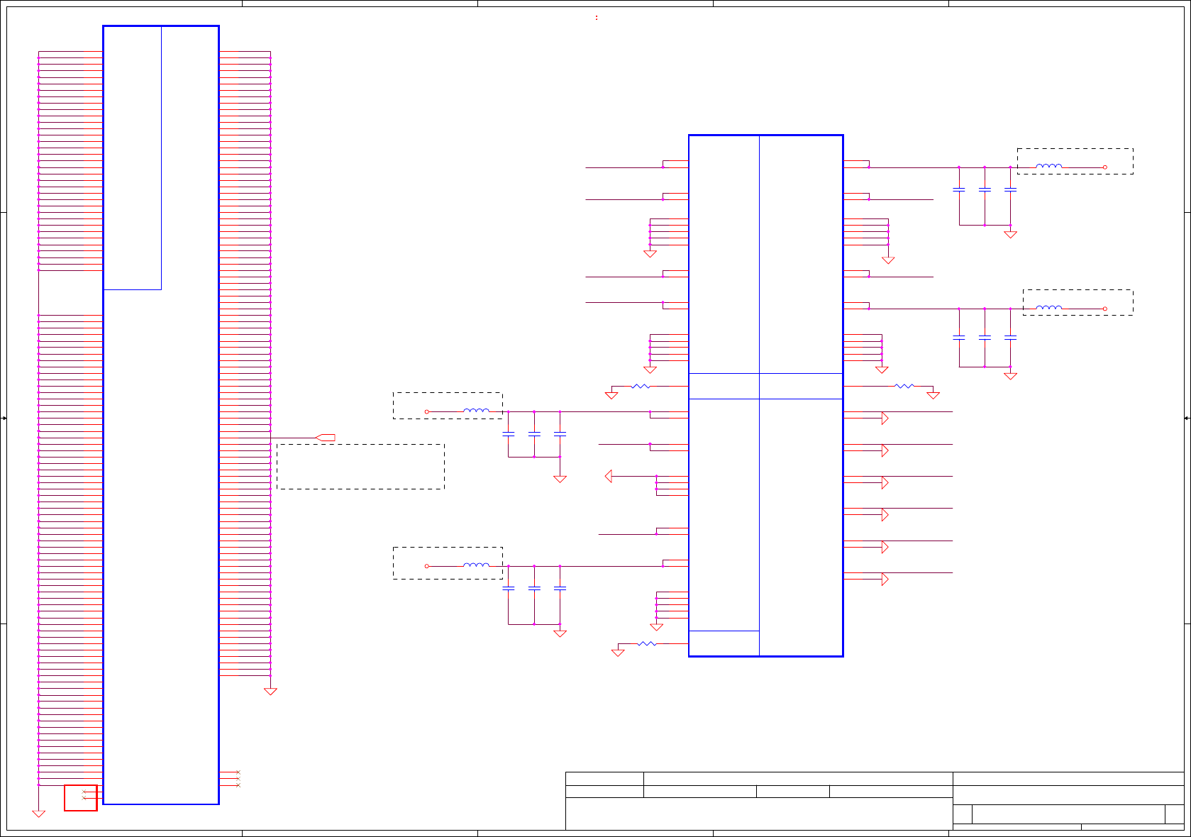Select the resistor right of the large central chip
The width and height of the screenshot is (1191, 837).
(x=904, y=386)
